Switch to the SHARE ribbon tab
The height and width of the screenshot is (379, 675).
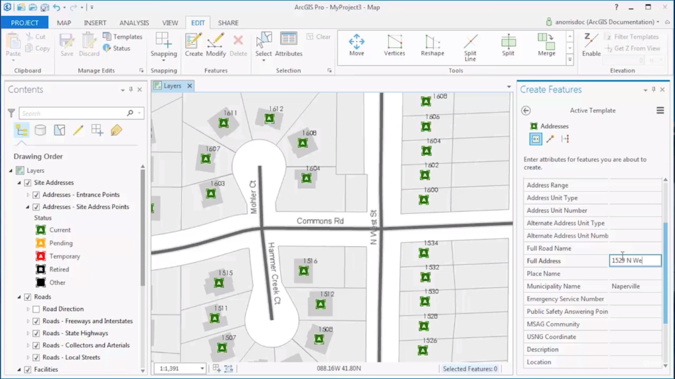click(228, 23)
